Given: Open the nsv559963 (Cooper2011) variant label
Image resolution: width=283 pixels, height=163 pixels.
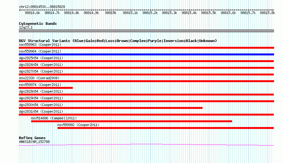Looking at the screenshot, I should click(40, 45).
